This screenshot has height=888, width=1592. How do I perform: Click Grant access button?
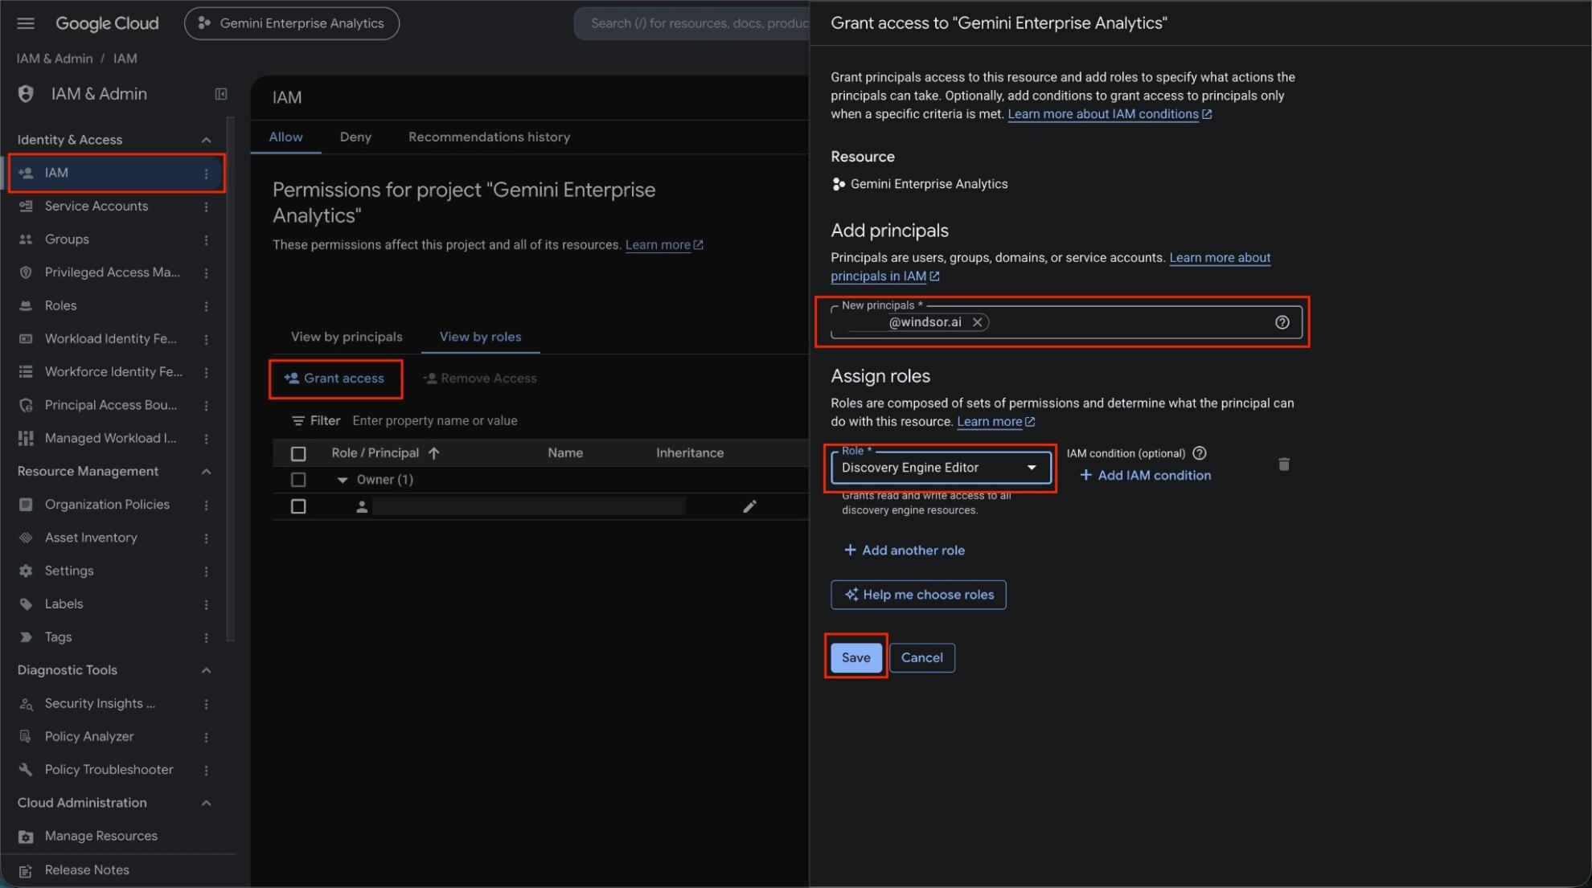335,379
